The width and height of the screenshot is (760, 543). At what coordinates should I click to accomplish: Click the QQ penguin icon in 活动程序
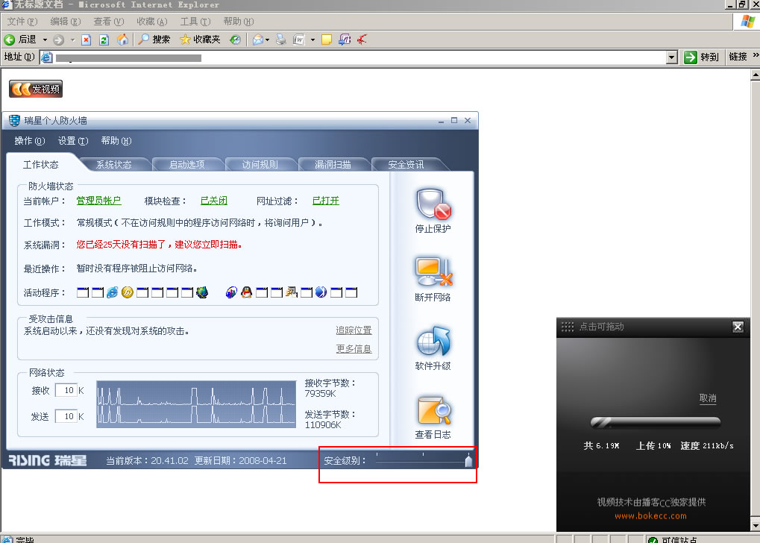[247, 292]
